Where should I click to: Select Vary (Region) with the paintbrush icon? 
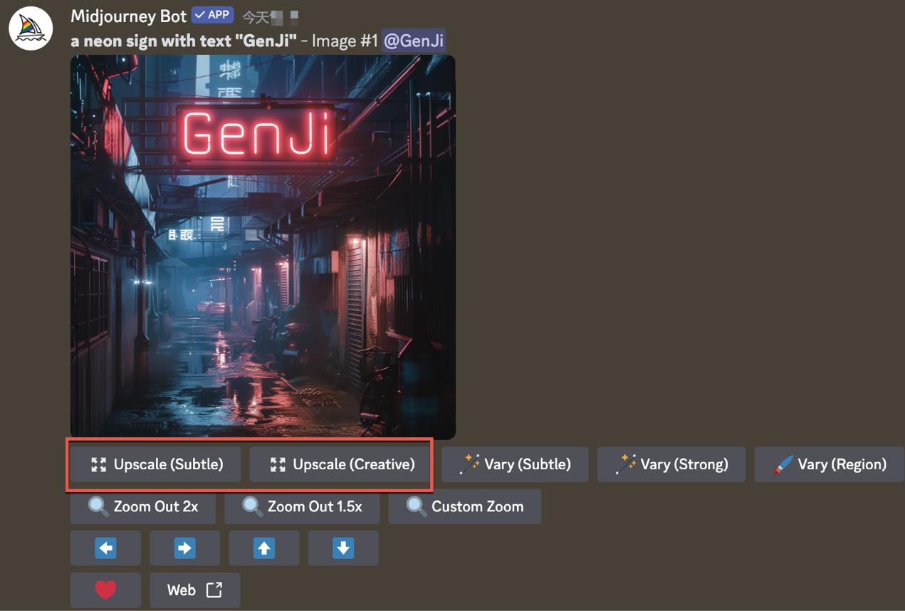pyautogui.click(x=829, y=464)
